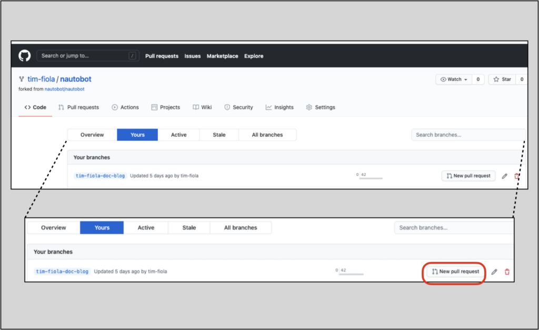Open Explore in top navigation bar

point(254,56)
